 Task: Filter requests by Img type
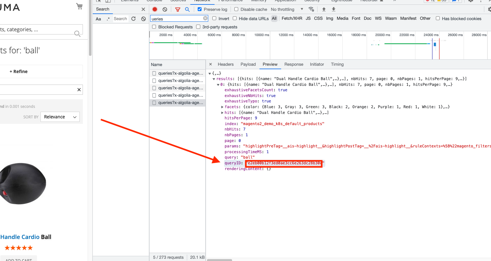(x=330, y=19)
